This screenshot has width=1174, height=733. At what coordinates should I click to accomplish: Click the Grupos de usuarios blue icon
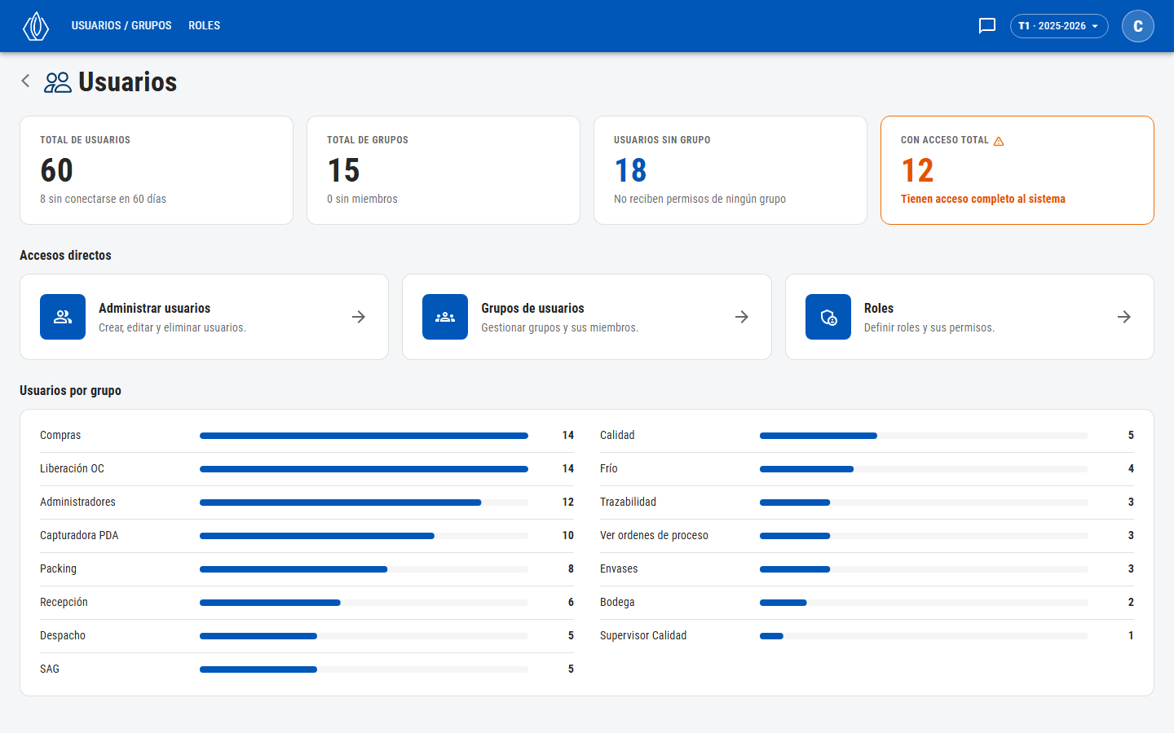(x=445, y=317)
